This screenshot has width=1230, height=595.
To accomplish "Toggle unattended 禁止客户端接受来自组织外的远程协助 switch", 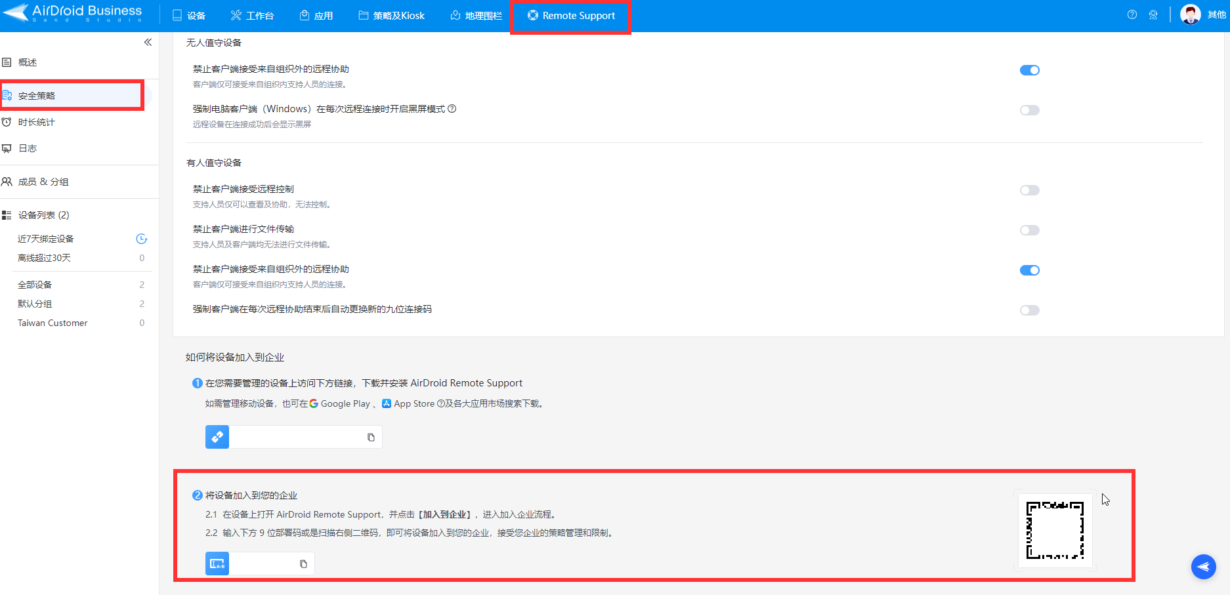I will tap(1029, 70).
